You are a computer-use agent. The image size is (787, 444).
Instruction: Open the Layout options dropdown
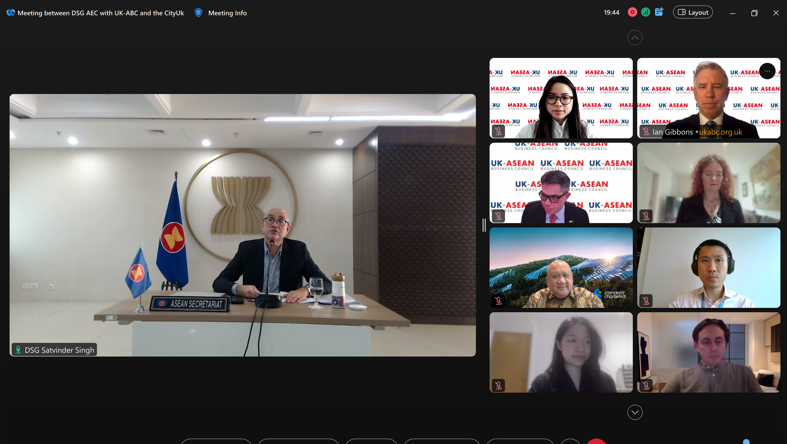click(693, 12)
